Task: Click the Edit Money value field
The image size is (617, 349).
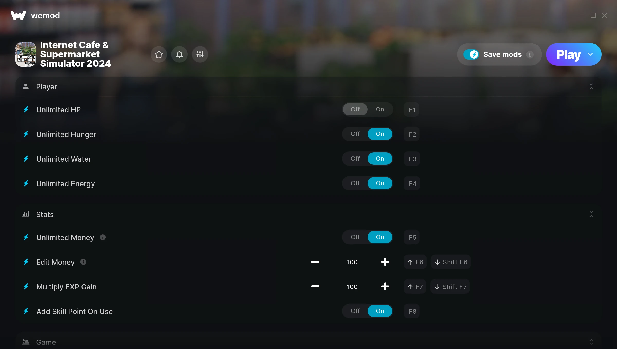Action: tap(352, 262)
